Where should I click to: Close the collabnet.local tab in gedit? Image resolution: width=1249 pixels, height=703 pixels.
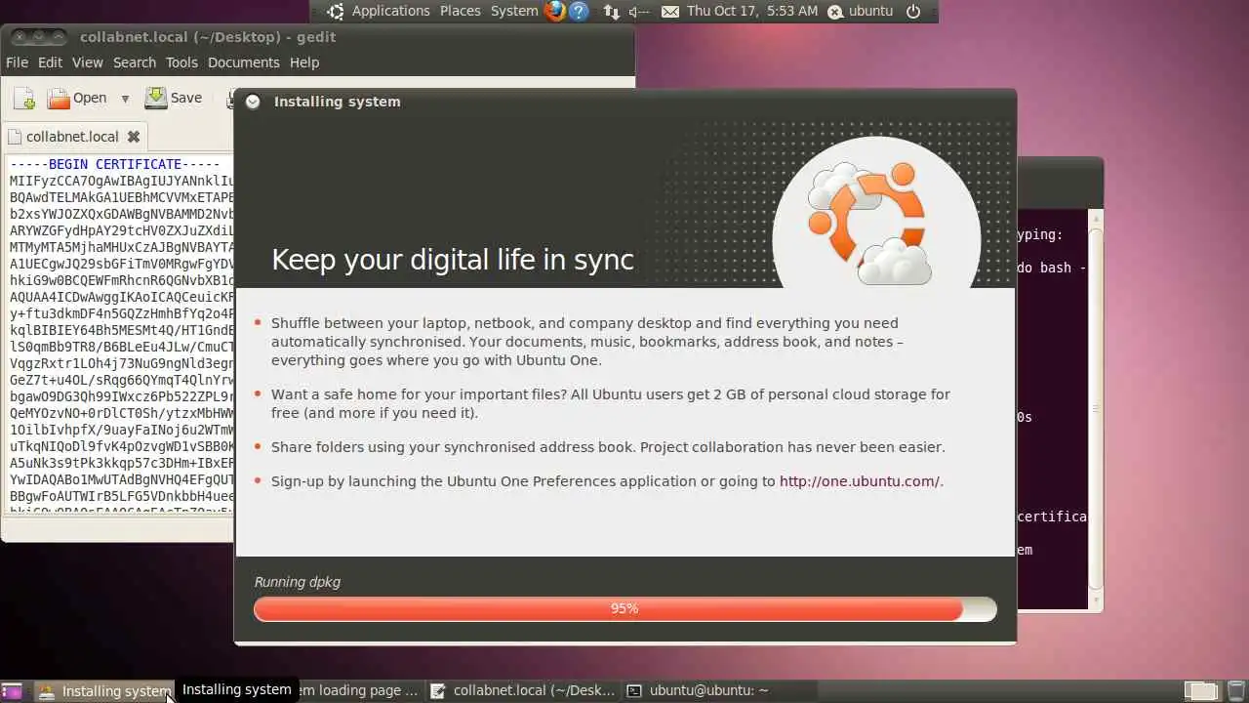[x=134, y=137]
